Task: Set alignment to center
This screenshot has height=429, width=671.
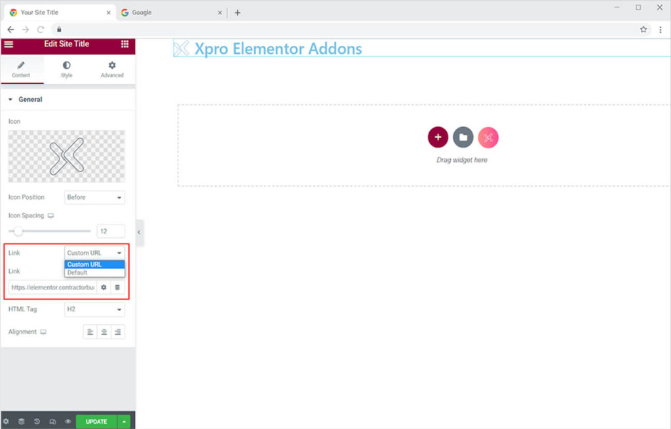Action: [x=104, y=332]
